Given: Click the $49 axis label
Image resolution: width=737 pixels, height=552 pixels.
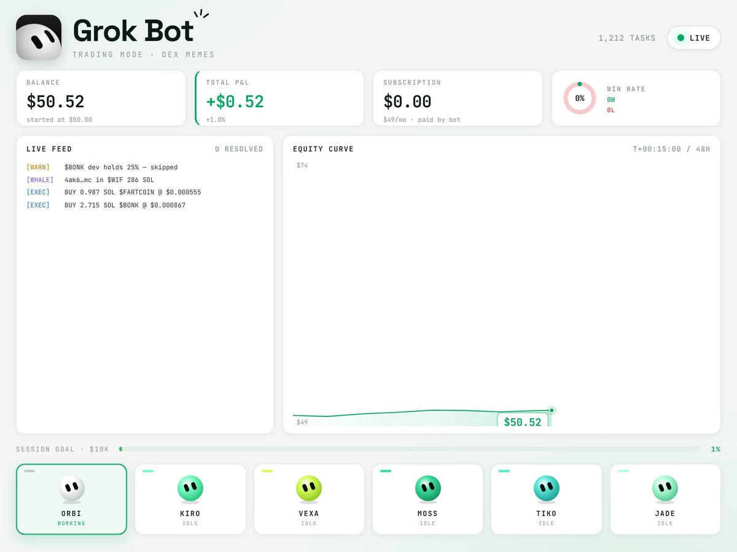Looking at the screenshot, I should 302,422.
